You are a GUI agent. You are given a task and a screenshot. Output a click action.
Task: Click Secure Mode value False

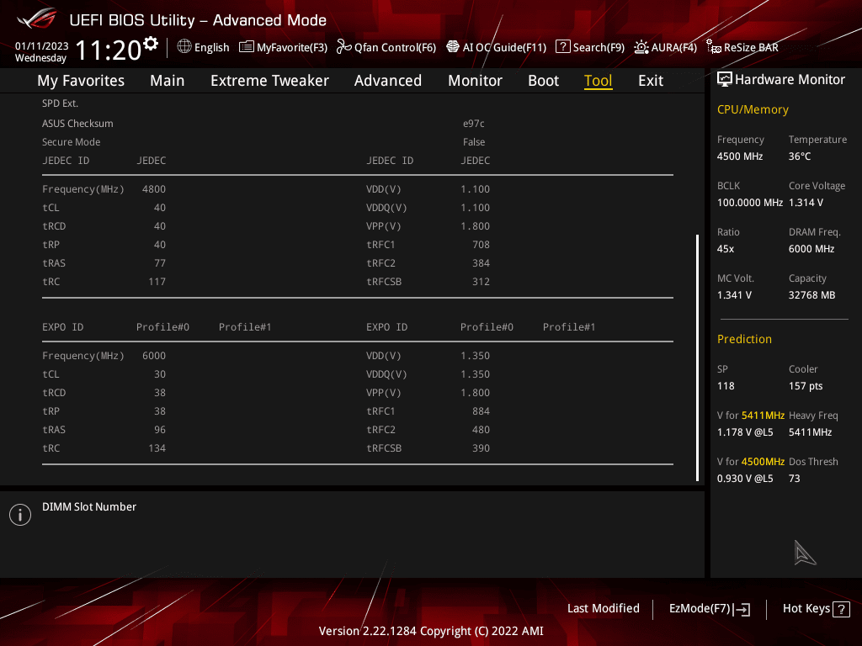(x=474, y=141)
